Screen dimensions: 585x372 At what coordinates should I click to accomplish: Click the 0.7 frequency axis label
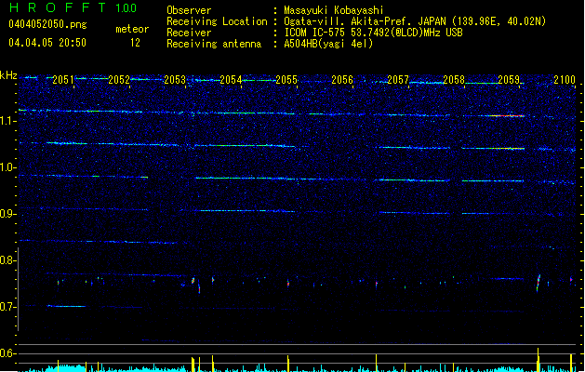(x=7, y=307)
